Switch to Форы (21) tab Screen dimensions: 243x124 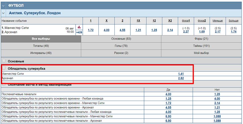click(x=201, y=39)
